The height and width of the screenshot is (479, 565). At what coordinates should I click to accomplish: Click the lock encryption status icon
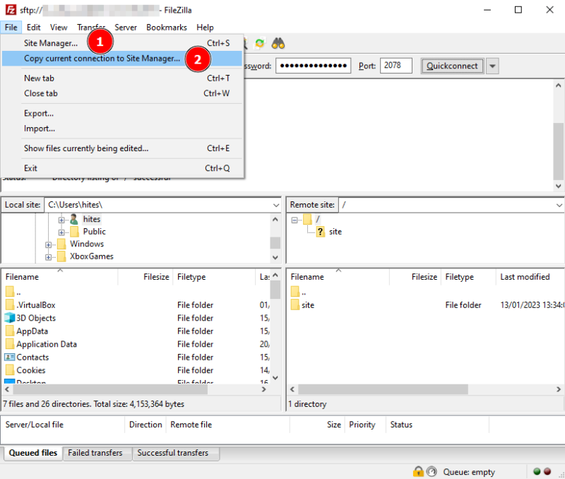(x=418, y=471)
